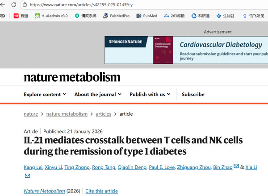Click the lock icon in address bar

click(x=25, y=4)
